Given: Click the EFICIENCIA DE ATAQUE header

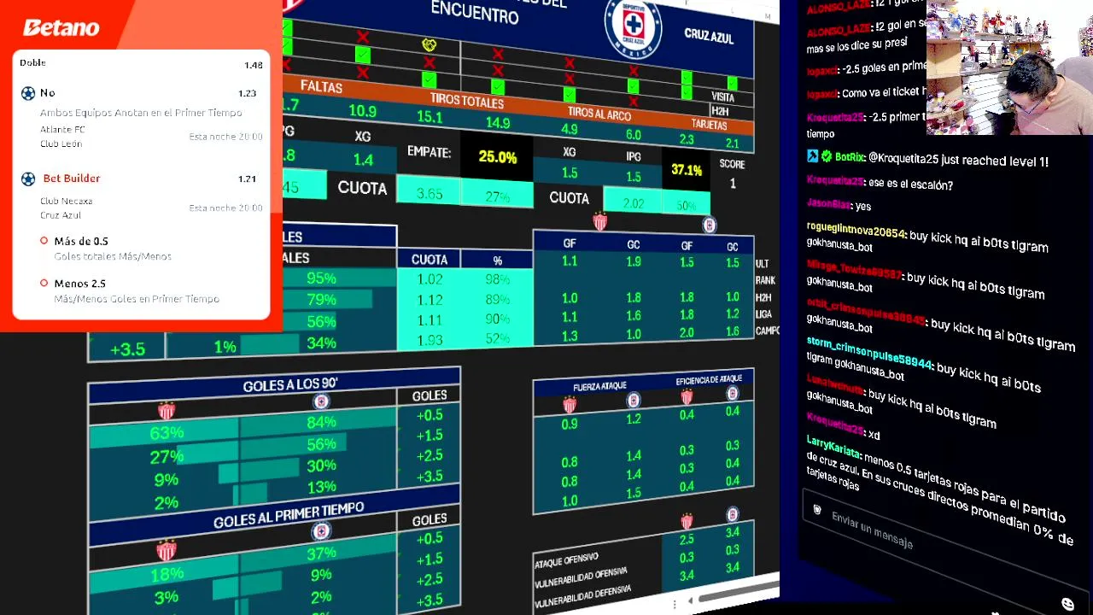Looking at the screenshot, I should tap(709, 379).
